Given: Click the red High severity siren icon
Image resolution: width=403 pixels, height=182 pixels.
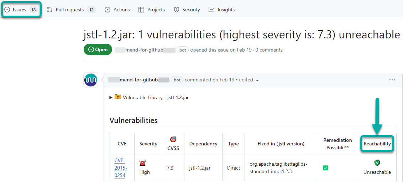Looking at the screenshot, I should pos(143,163).
